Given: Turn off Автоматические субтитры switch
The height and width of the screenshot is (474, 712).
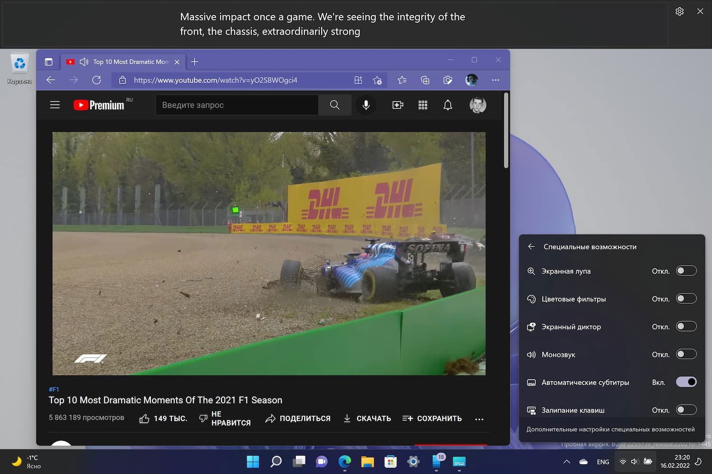Looking at the screenshot, I should (686, 382).
